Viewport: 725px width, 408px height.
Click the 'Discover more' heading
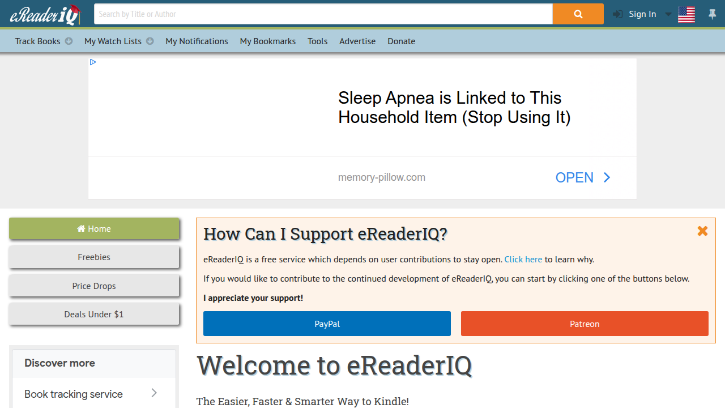(x=59, y=363)
